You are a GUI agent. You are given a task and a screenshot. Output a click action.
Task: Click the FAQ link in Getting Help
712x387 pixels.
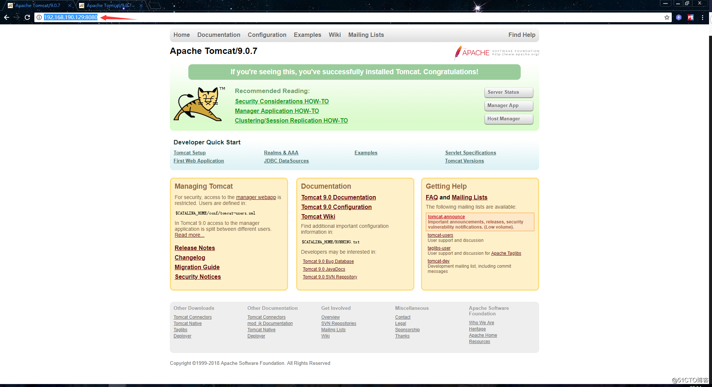(432, 197)
